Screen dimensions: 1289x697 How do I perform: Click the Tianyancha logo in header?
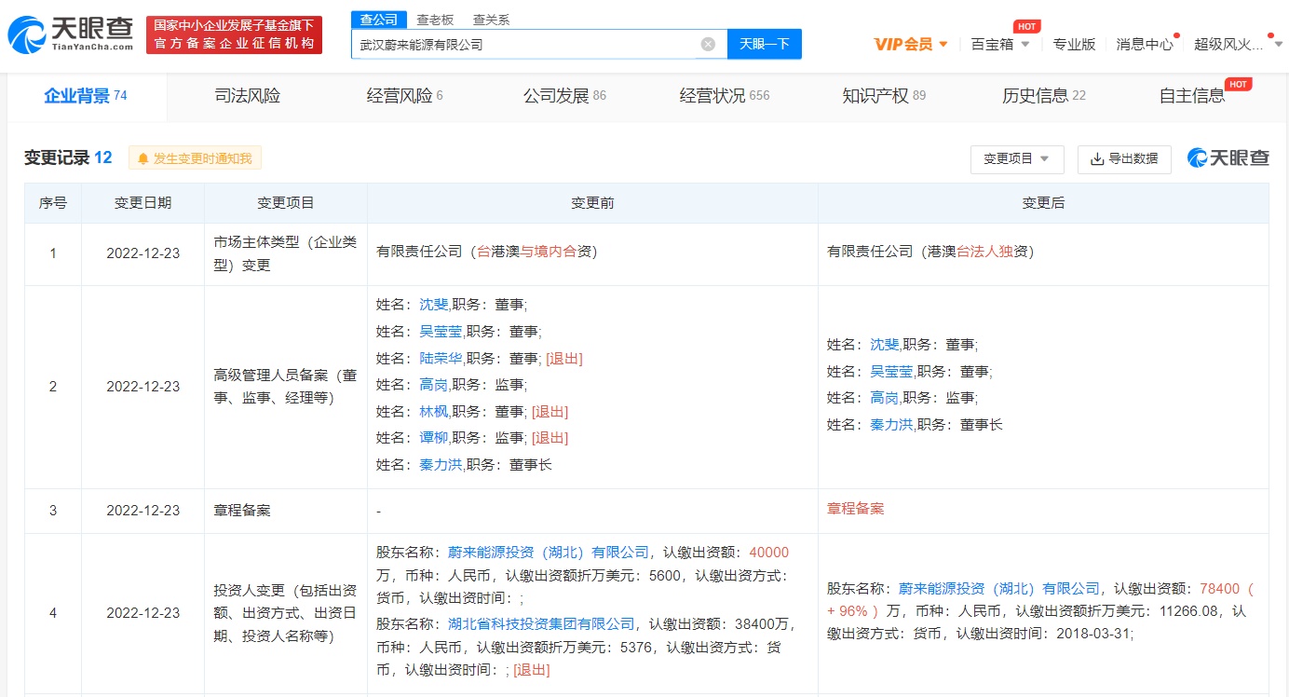(x=71, y=34)
